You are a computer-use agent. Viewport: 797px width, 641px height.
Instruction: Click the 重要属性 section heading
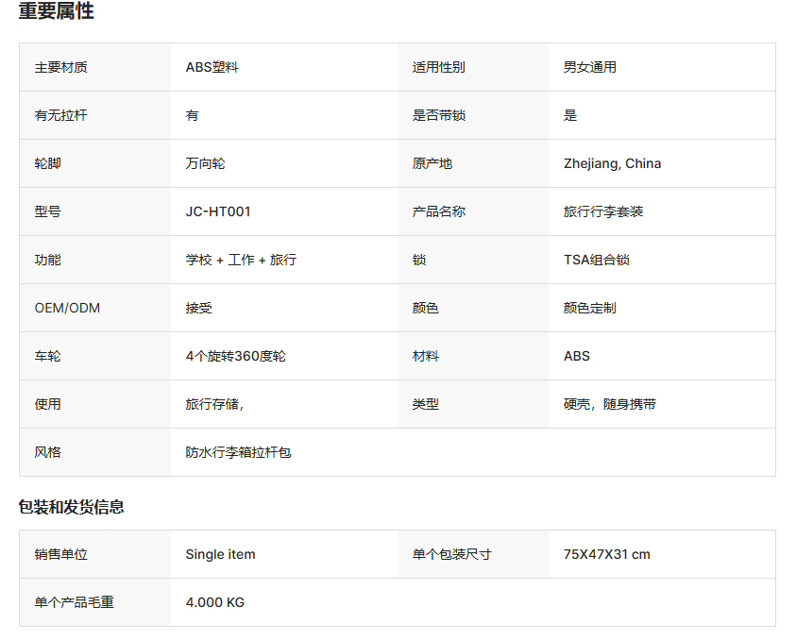click(57, 12)
